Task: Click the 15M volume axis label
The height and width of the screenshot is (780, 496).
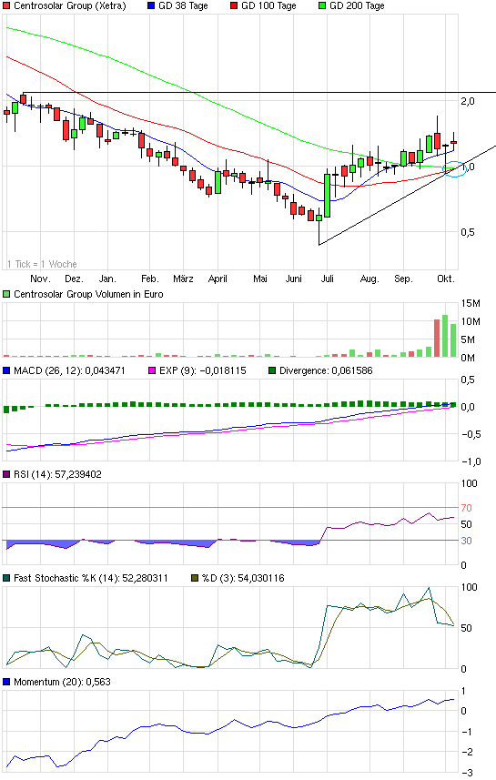Action: coord(471,303)
